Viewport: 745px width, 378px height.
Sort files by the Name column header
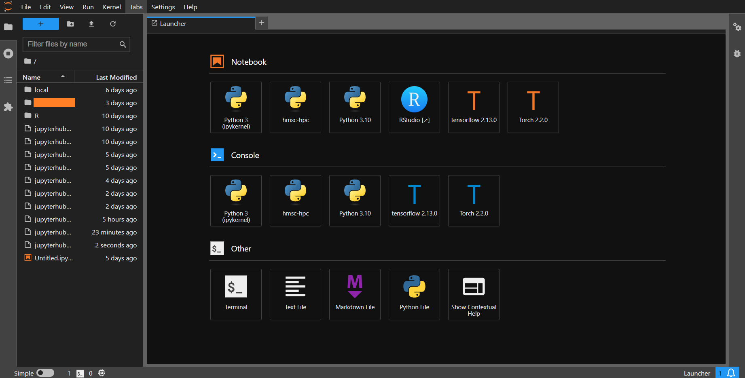pyautogui.click(x=32, y=77)
